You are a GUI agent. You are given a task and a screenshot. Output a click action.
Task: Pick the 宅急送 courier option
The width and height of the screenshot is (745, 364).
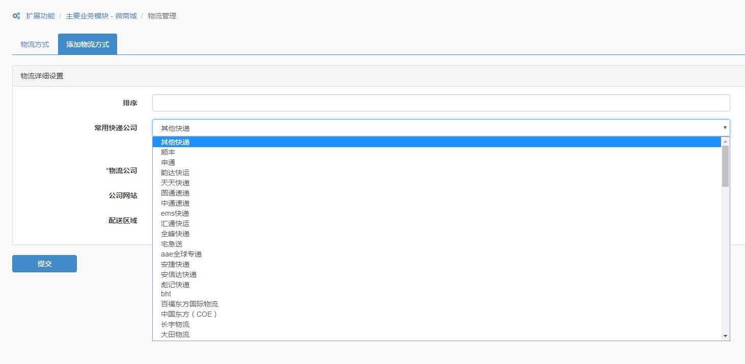coord(172,244)
